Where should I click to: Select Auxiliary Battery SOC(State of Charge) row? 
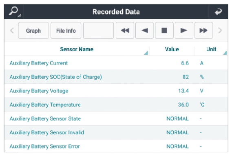pyautogui.click(x=116, y=77)
